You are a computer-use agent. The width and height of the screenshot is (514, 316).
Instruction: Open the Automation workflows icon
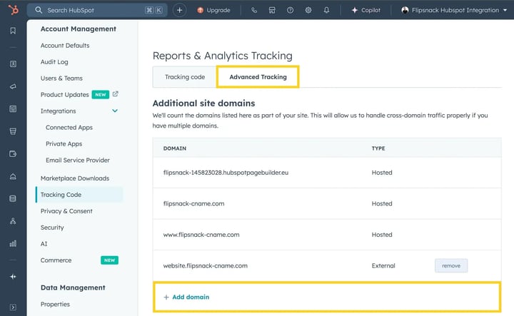pos(13,221)
